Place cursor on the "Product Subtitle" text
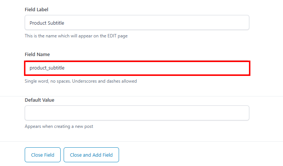 pyautogui.click(x=47, y=23)
